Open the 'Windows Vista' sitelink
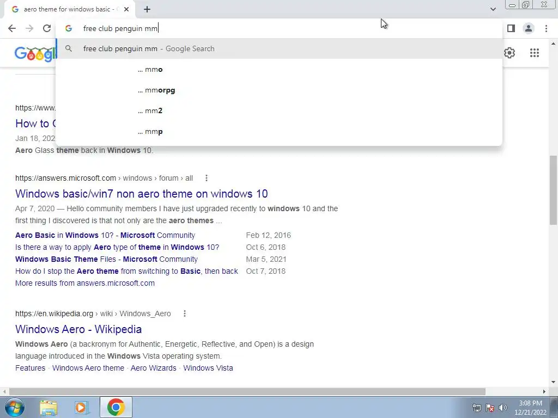This screenshot has height=418, width=558. (208, 368)
